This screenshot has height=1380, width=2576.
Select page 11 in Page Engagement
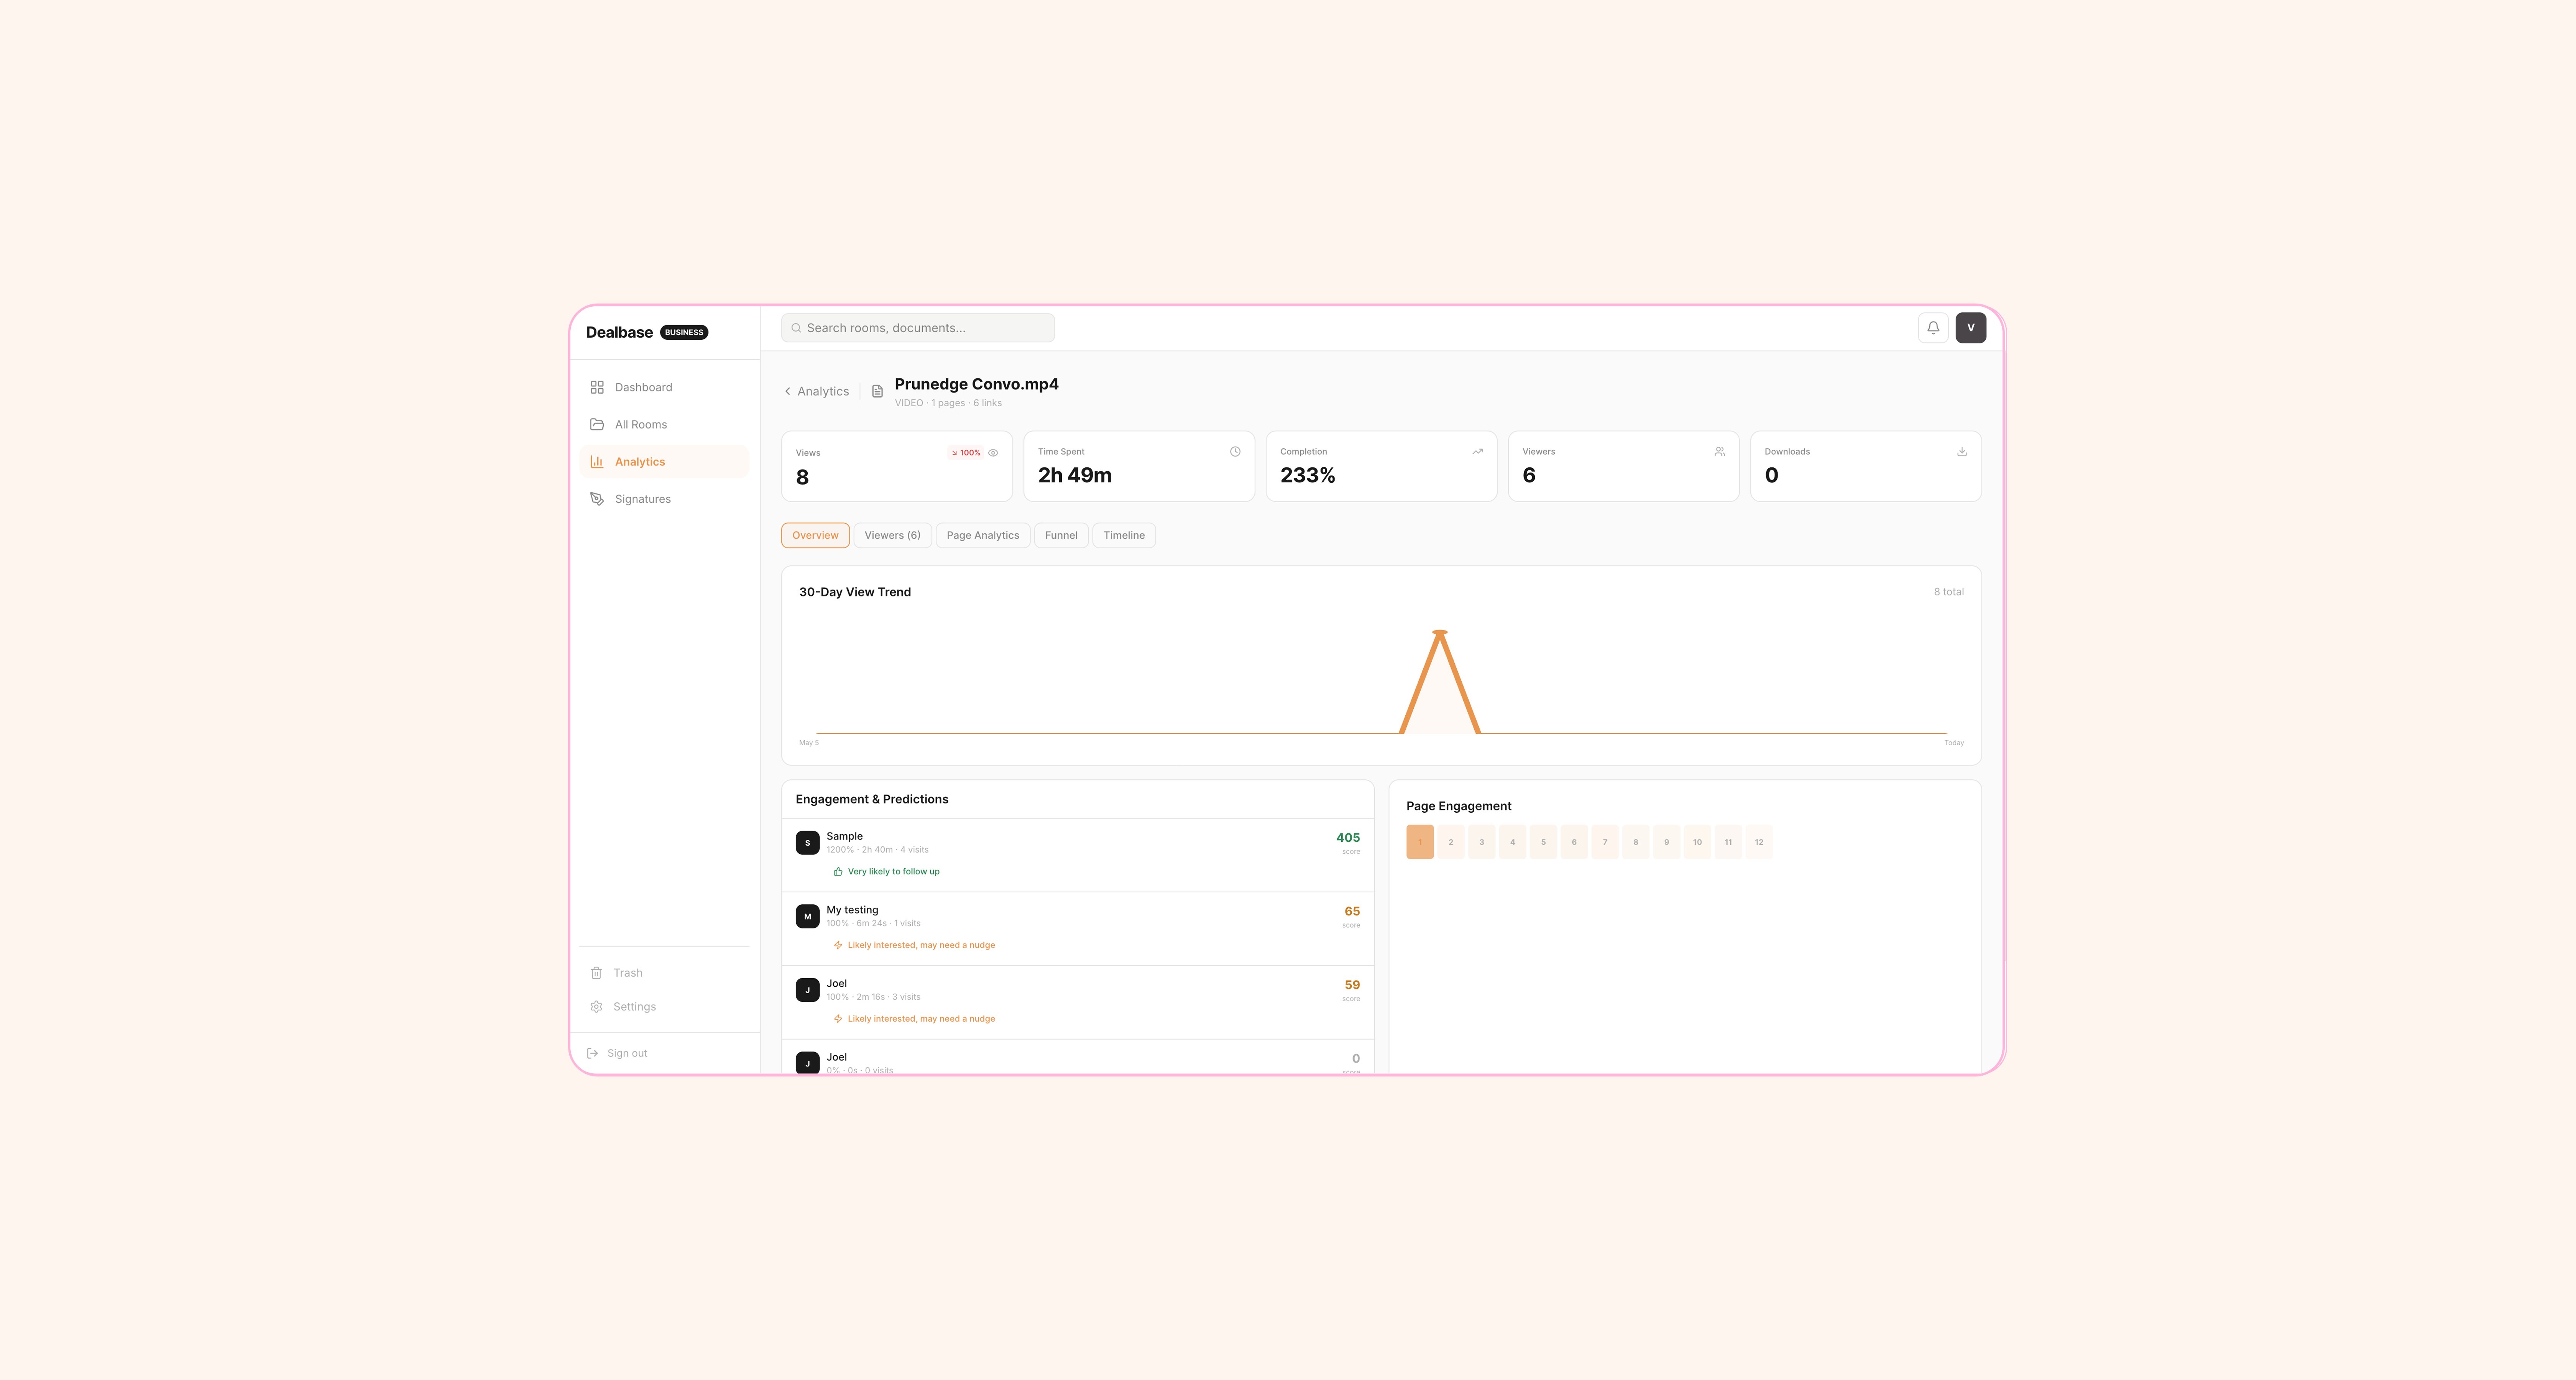1728,842
